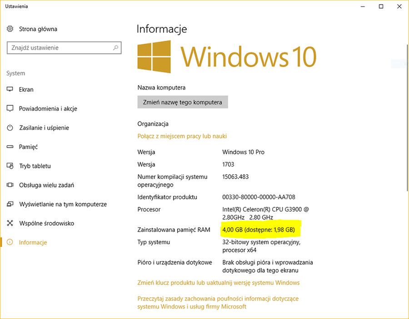Click product ID 00330-80000-00000-AA708
The image size is (409, 319).
tap(259, 197)
